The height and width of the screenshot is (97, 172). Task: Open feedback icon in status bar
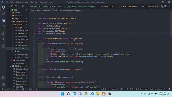coord(165,89)
